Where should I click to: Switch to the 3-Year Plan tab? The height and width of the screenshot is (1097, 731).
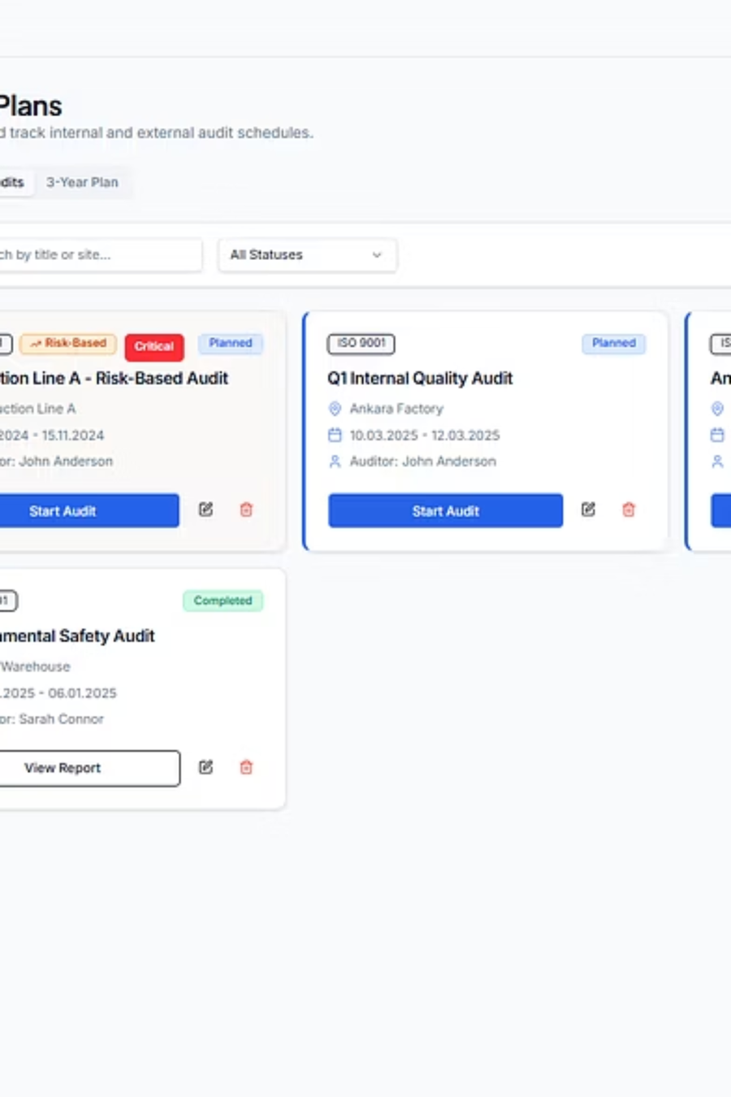82,182
